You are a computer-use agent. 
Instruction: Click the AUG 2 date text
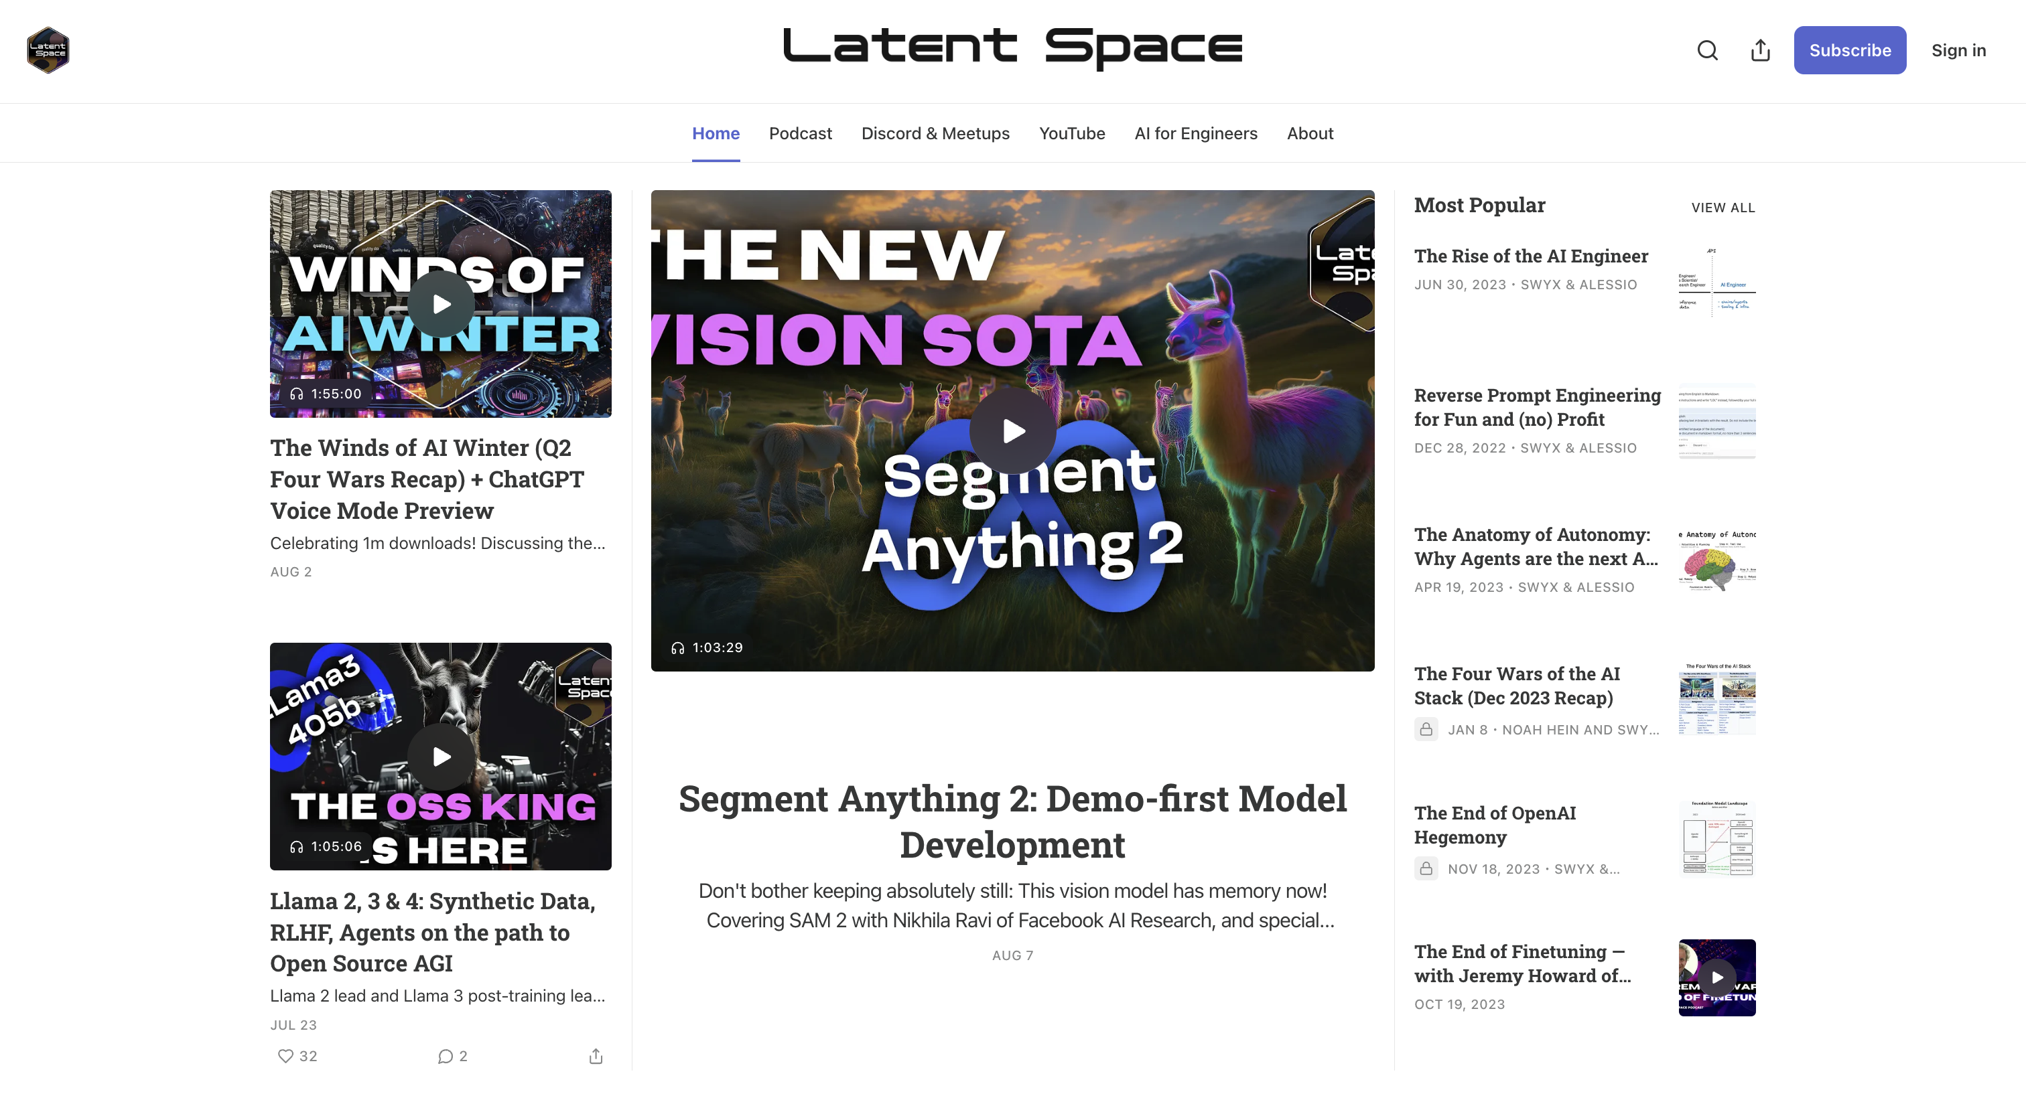291,572
